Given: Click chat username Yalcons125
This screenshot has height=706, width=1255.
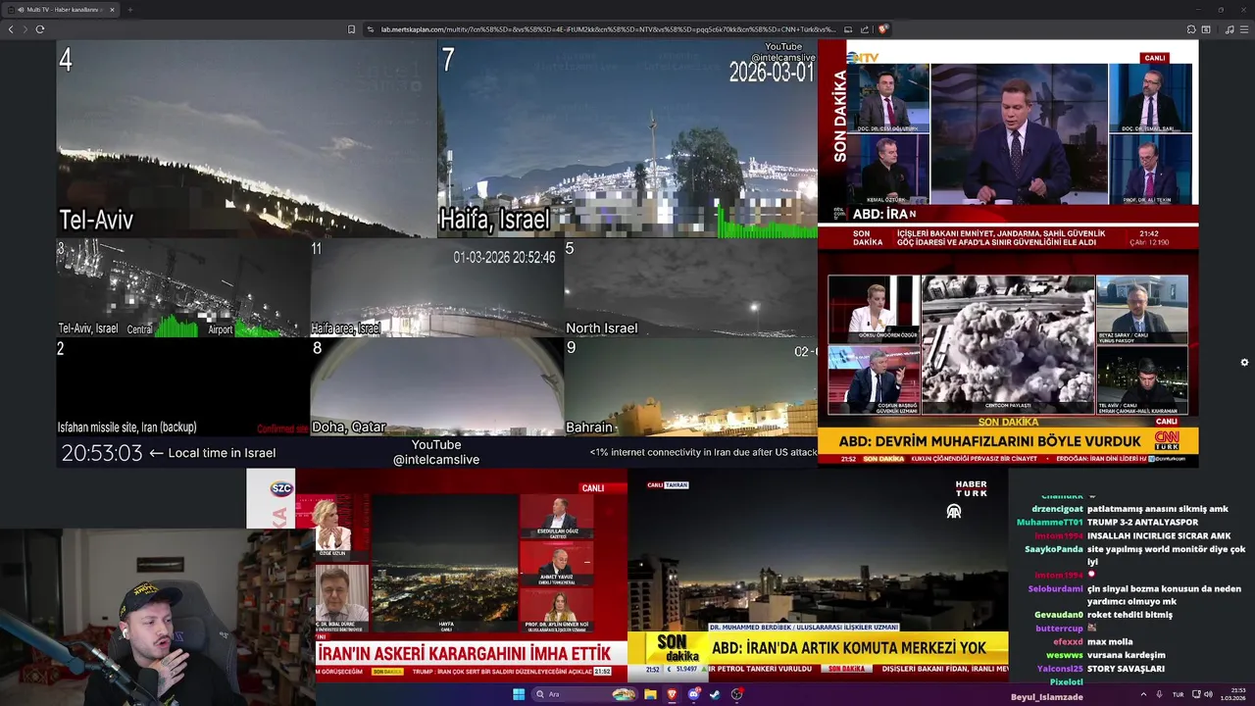Looking at the screenshot, I should pos(1060,669).
